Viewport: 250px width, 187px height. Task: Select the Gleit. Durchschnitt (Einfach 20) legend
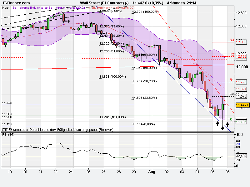click(111, 7)
